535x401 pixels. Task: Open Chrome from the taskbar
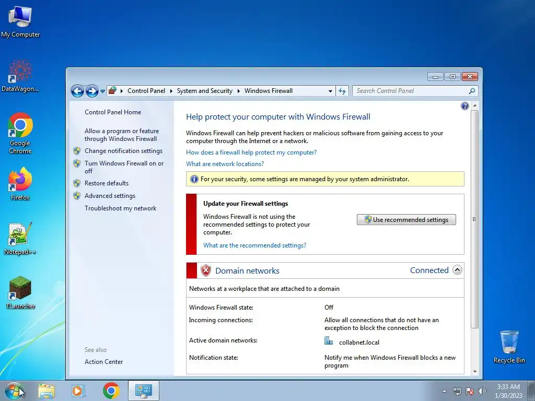tap(111, 391)
